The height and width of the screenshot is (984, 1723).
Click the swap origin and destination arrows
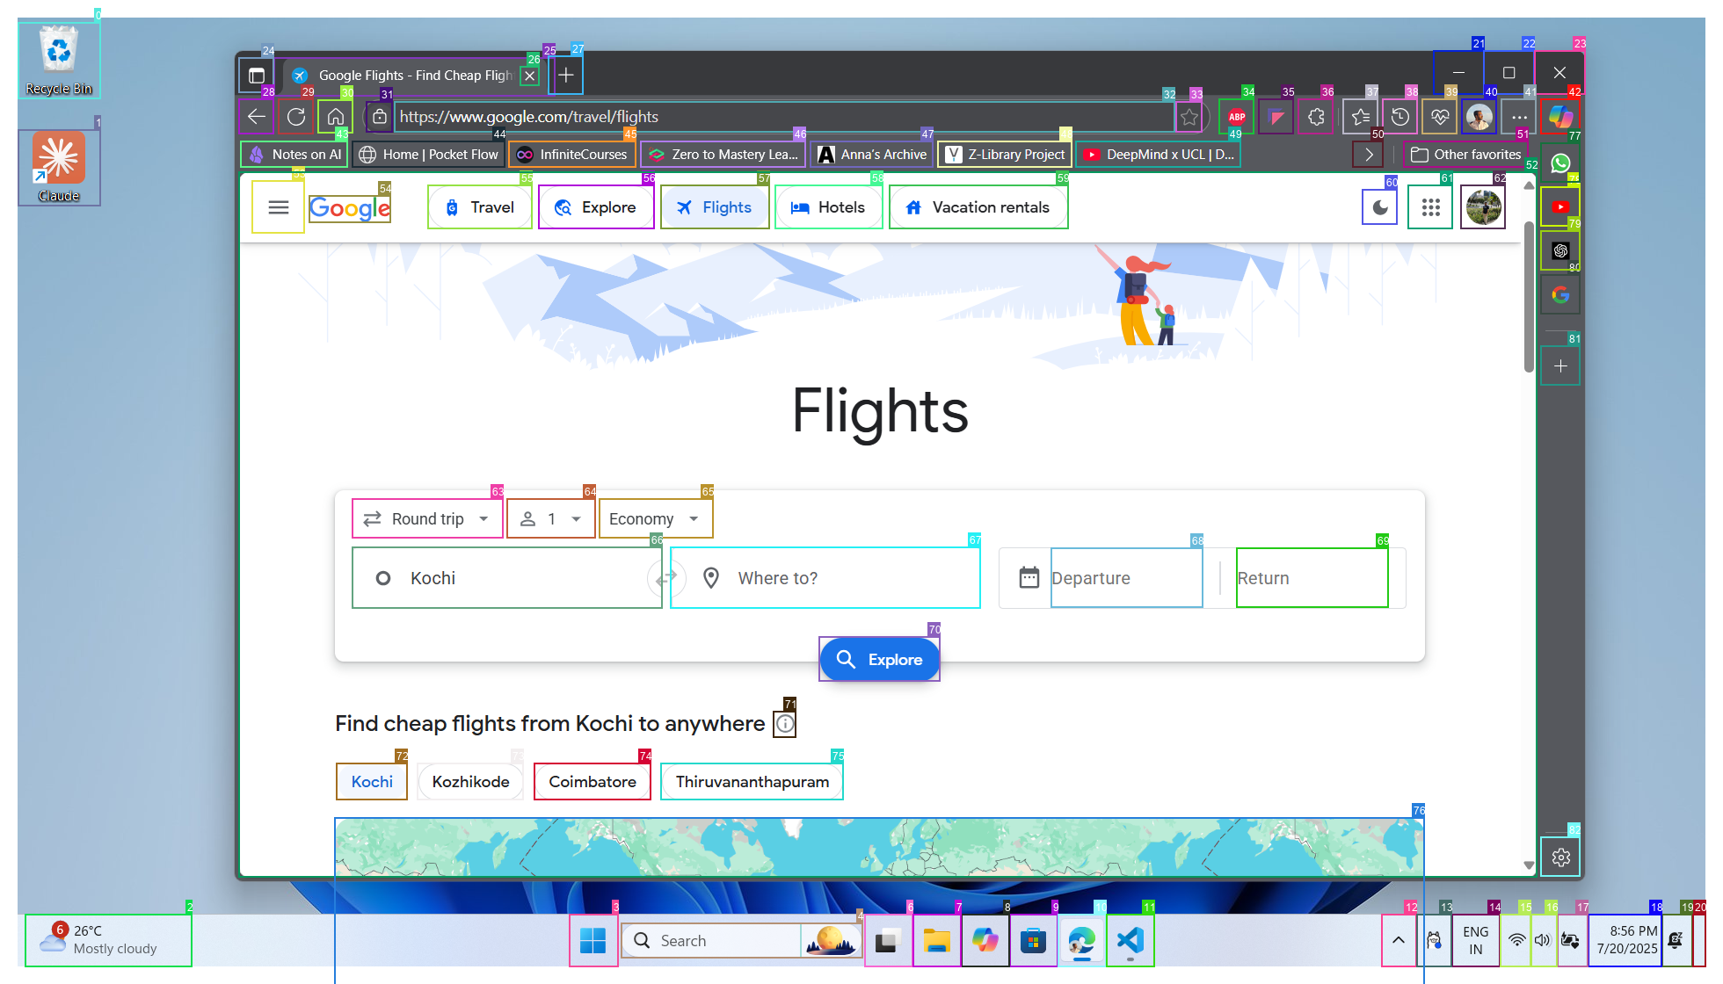[x=667, y=578]
